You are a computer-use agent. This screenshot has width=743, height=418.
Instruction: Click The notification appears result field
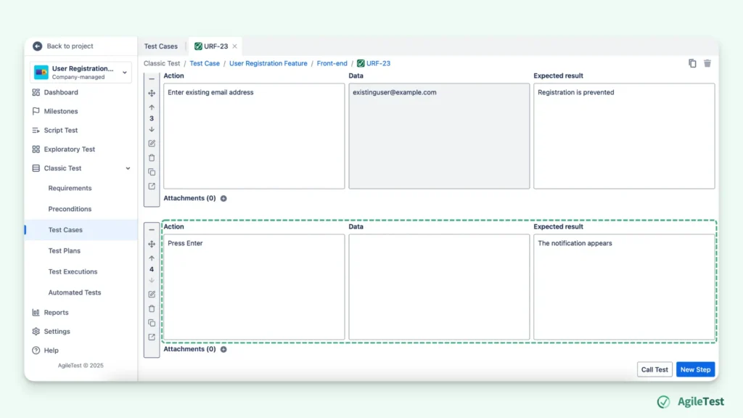pos(624,287)
